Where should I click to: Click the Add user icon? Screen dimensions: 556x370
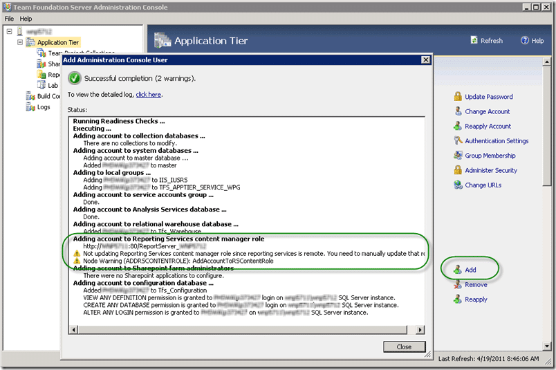pos(458,270)
